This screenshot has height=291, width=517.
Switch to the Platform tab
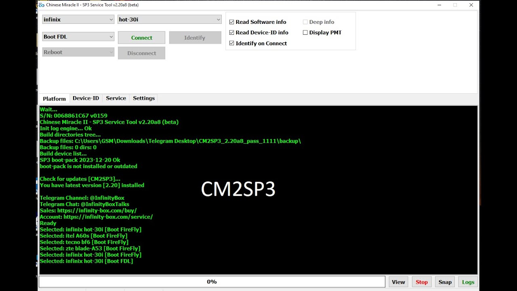[54, 99]
